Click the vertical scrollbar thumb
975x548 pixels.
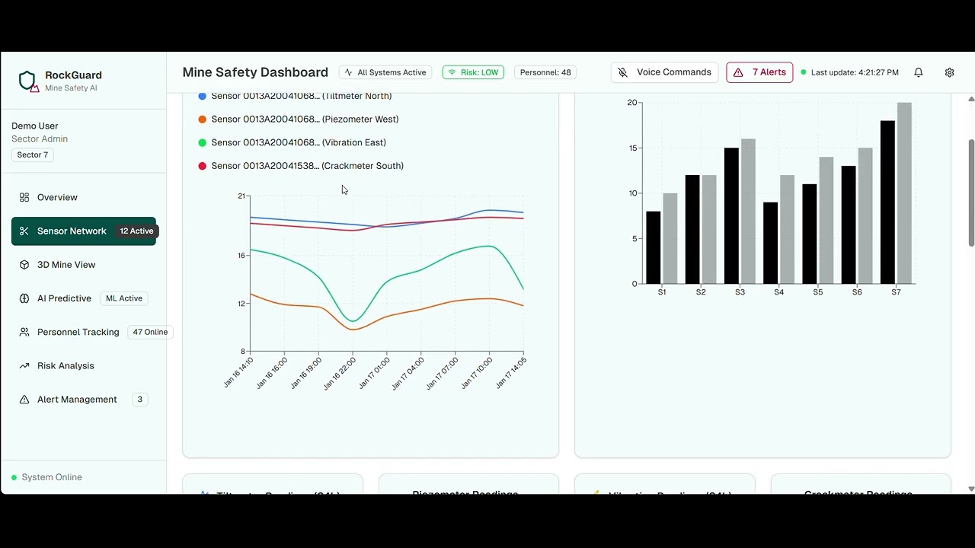point(971,193)
